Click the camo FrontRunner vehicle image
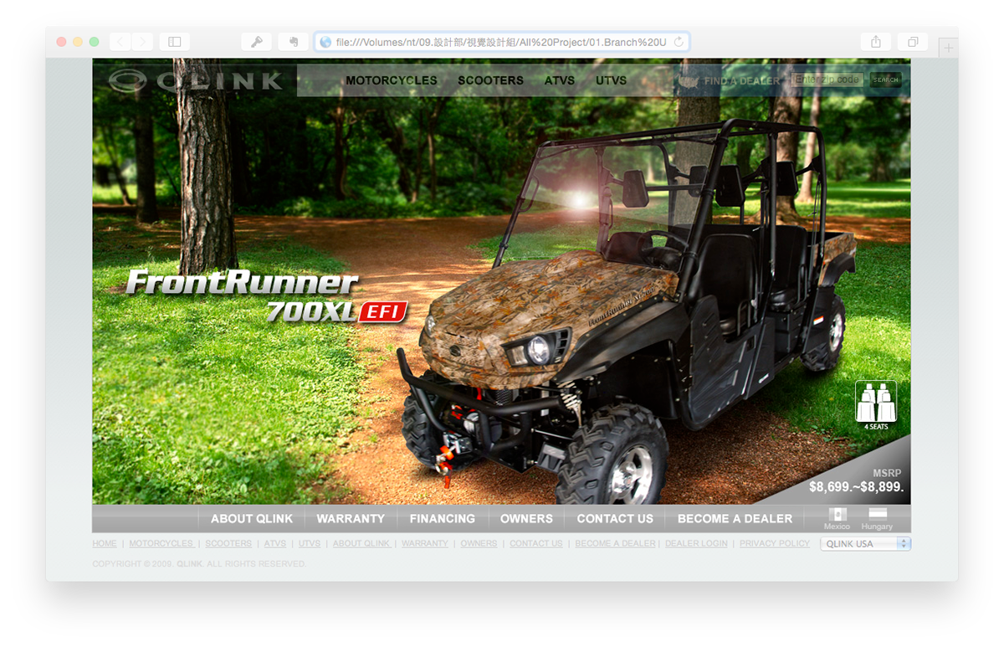Screen dimensions: 1004x647 (x=627, y=310)
